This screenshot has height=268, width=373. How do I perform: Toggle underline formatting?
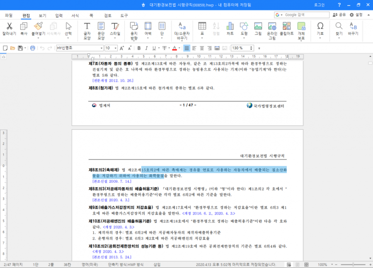pyautogui.click(x=154, y=48)
